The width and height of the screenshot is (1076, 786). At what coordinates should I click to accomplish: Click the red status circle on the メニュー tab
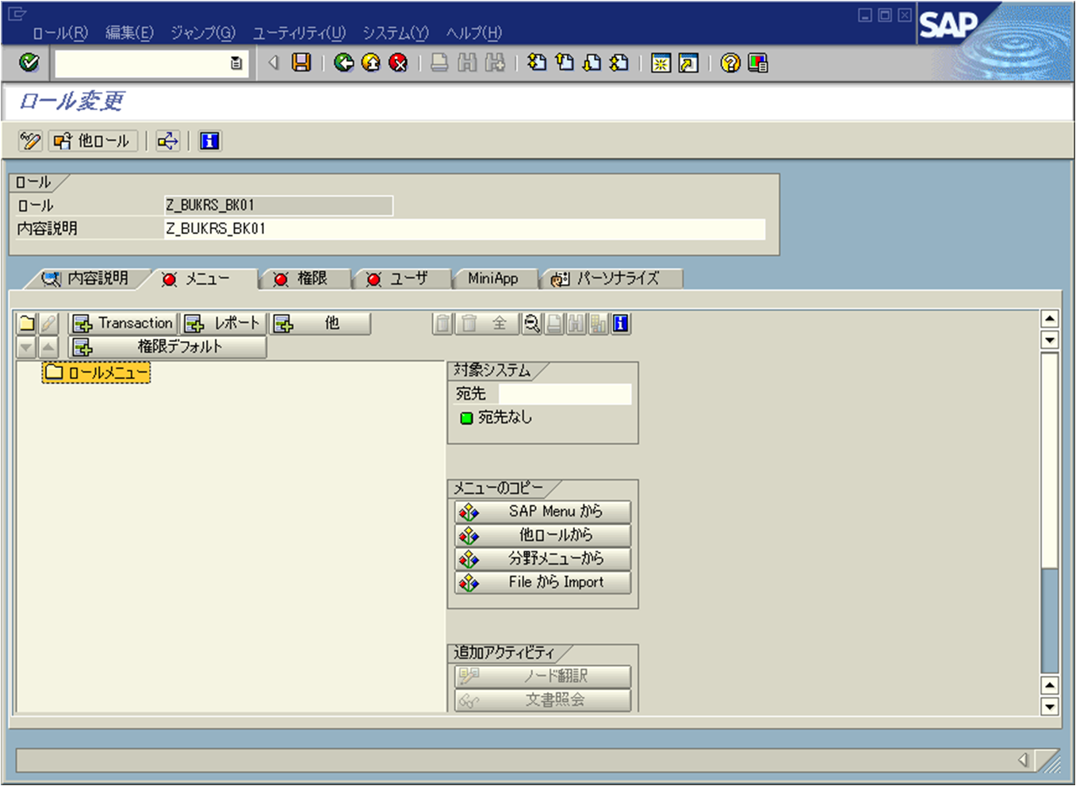168,278
